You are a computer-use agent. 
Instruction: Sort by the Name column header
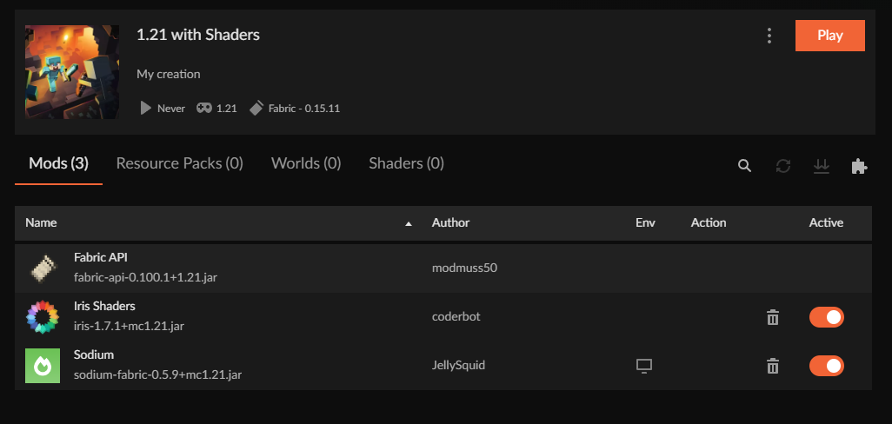click(x=41, y=222)
